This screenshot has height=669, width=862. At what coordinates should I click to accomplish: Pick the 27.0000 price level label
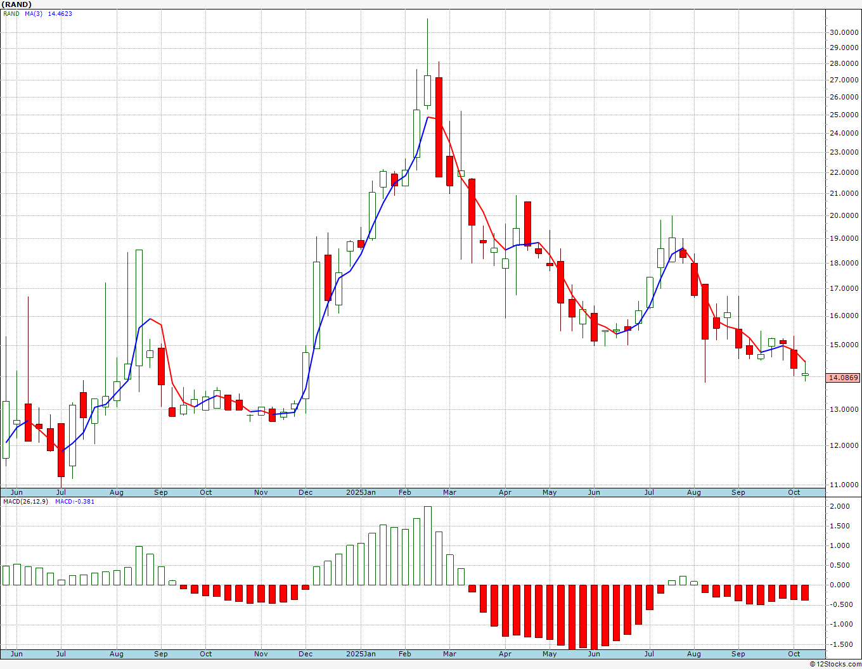(844, 80)
